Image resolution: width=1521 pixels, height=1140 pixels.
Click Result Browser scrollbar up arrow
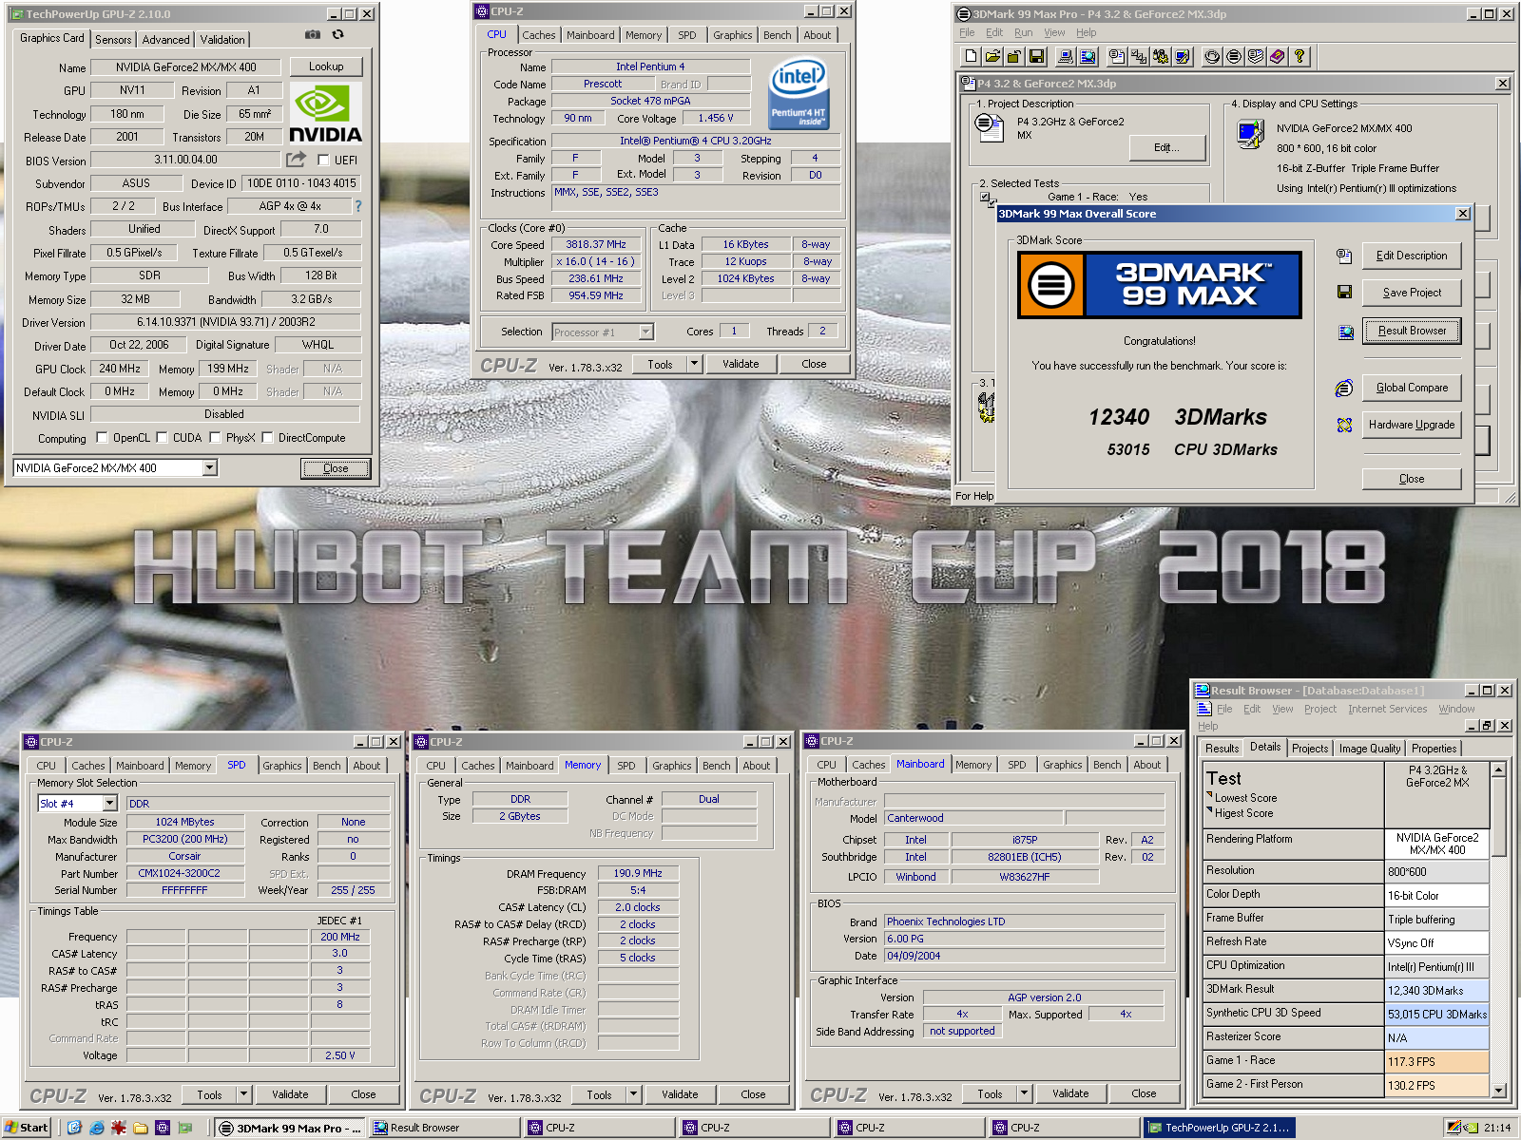pyautogui.click(x=1498, y=769)
